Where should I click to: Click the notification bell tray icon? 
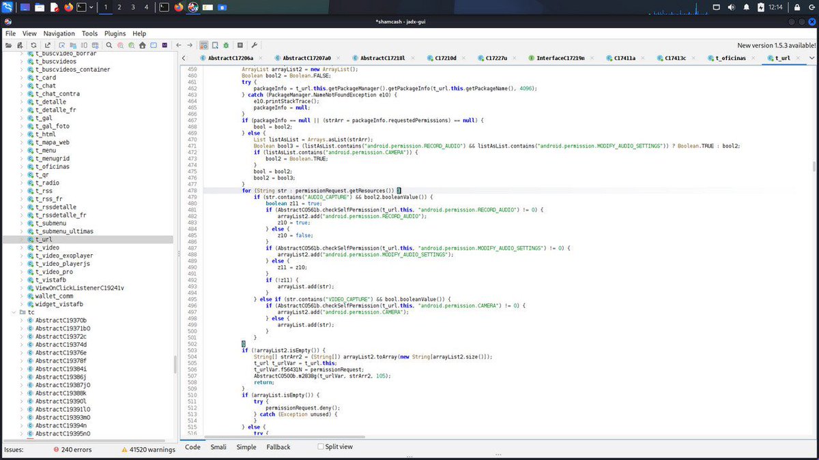[746, 7]
